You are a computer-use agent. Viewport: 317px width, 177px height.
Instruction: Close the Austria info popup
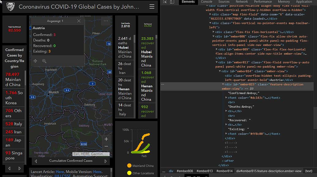point(79,21)
